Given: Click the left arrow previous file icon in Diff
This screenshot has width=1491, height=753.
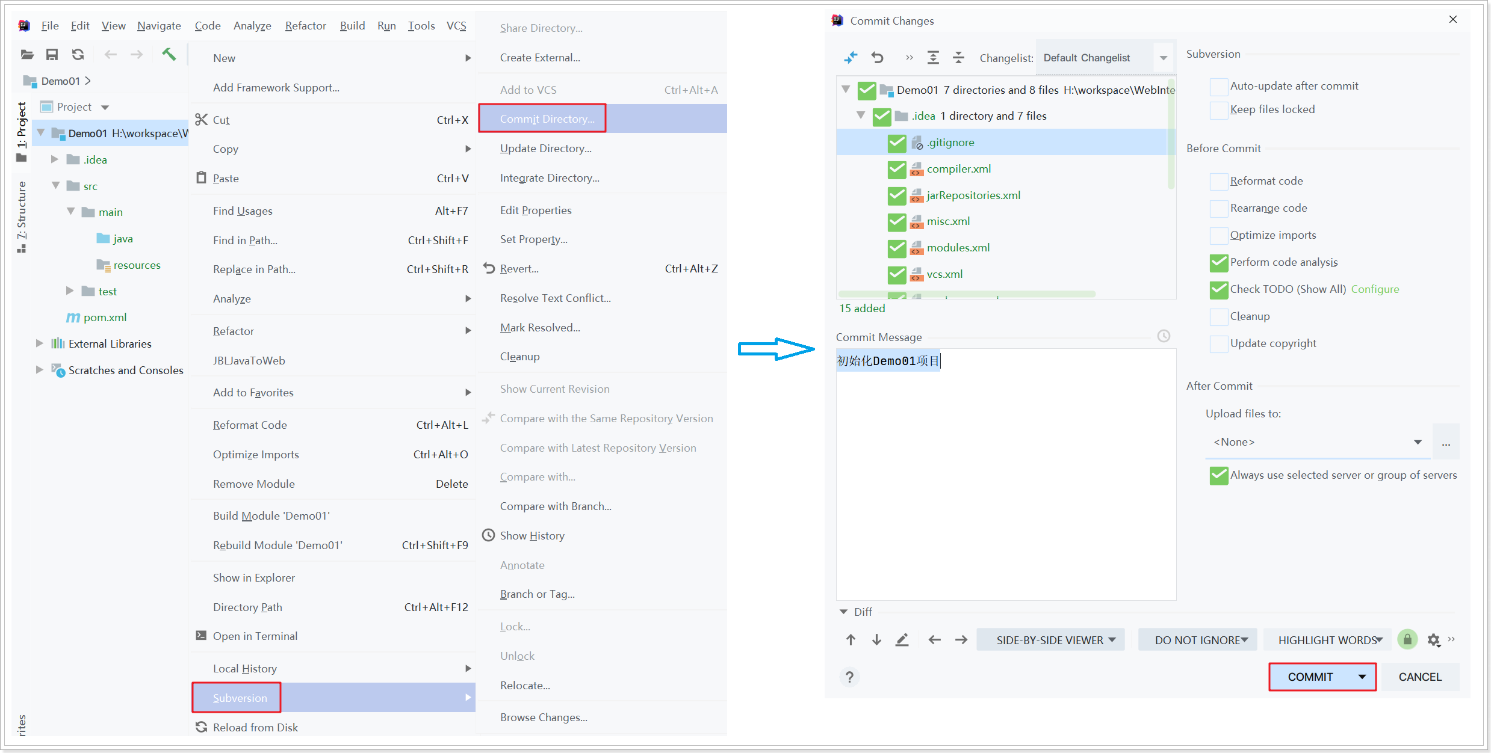Looking at the screenshot, I should point(934,640).
